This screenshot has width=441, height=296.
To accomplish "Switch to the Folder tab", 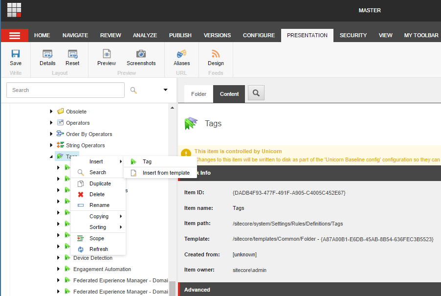I will (198, 94).
